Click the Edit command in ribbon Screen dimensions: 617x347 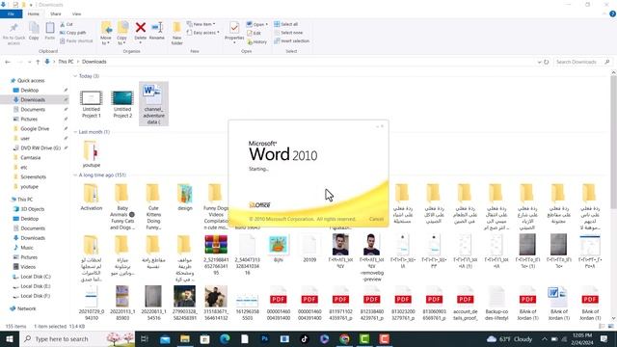(x=255, y=33)
